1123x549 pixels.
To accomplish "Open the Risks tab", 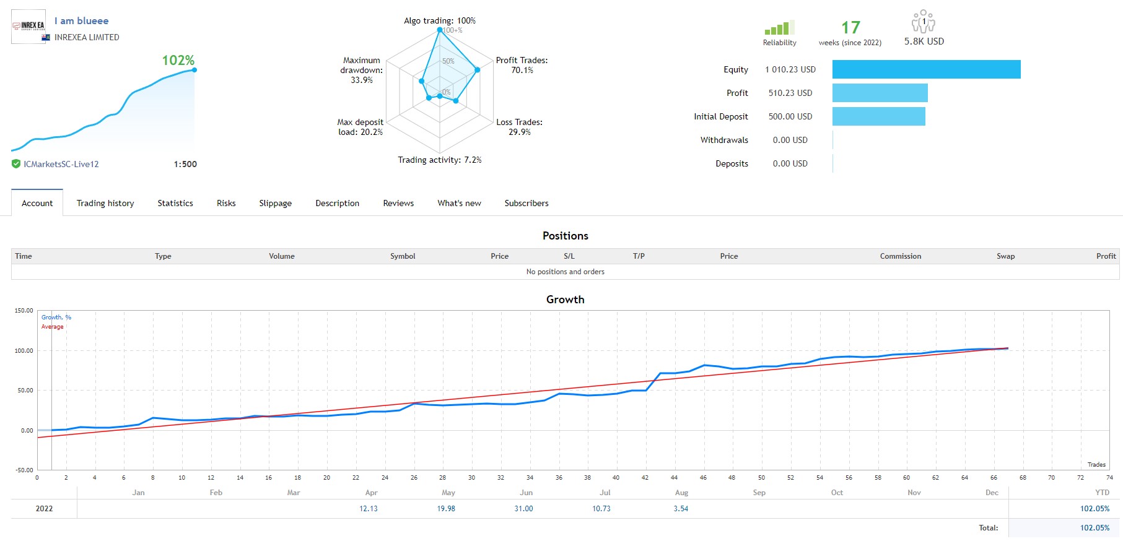I will [x=226, y=203].
